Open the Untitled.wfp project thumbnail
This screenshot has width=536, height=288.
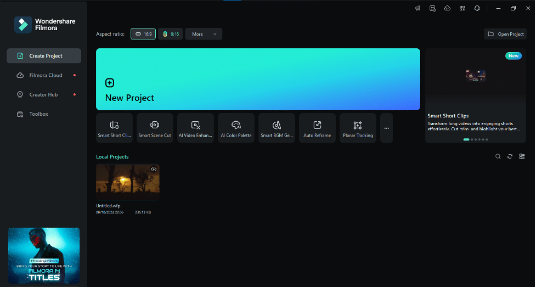[128, 182]
